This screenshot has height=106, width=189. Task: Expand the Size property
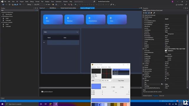coord(143,79)
